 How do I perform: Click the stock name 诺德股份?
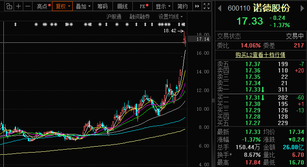click(x=271, y=8)
